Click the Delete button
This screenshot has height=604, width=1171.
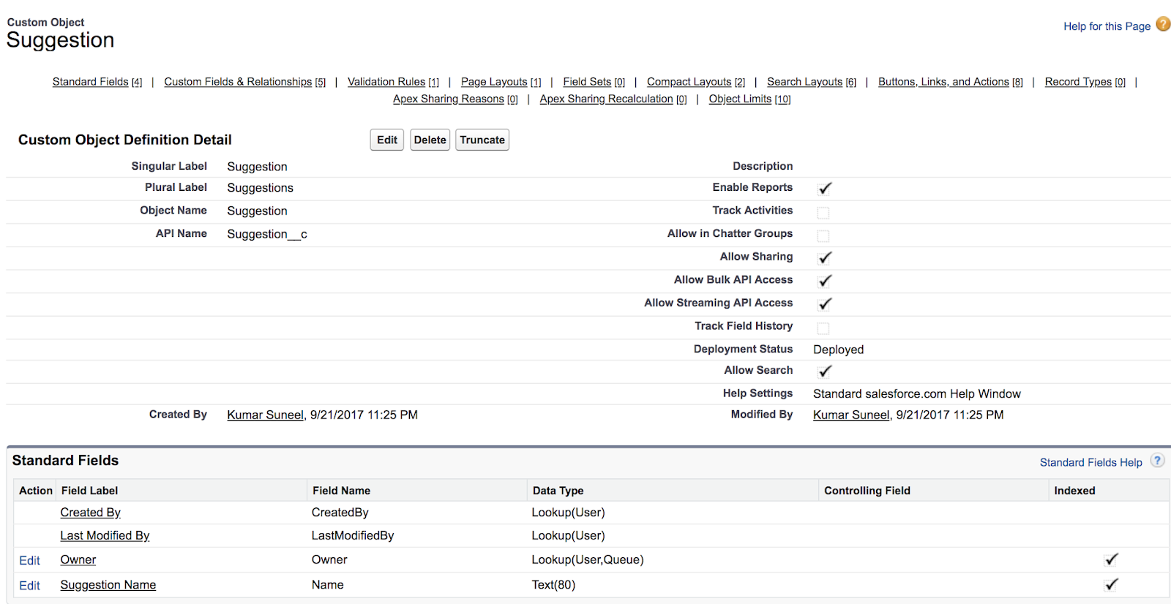[430, 140]
